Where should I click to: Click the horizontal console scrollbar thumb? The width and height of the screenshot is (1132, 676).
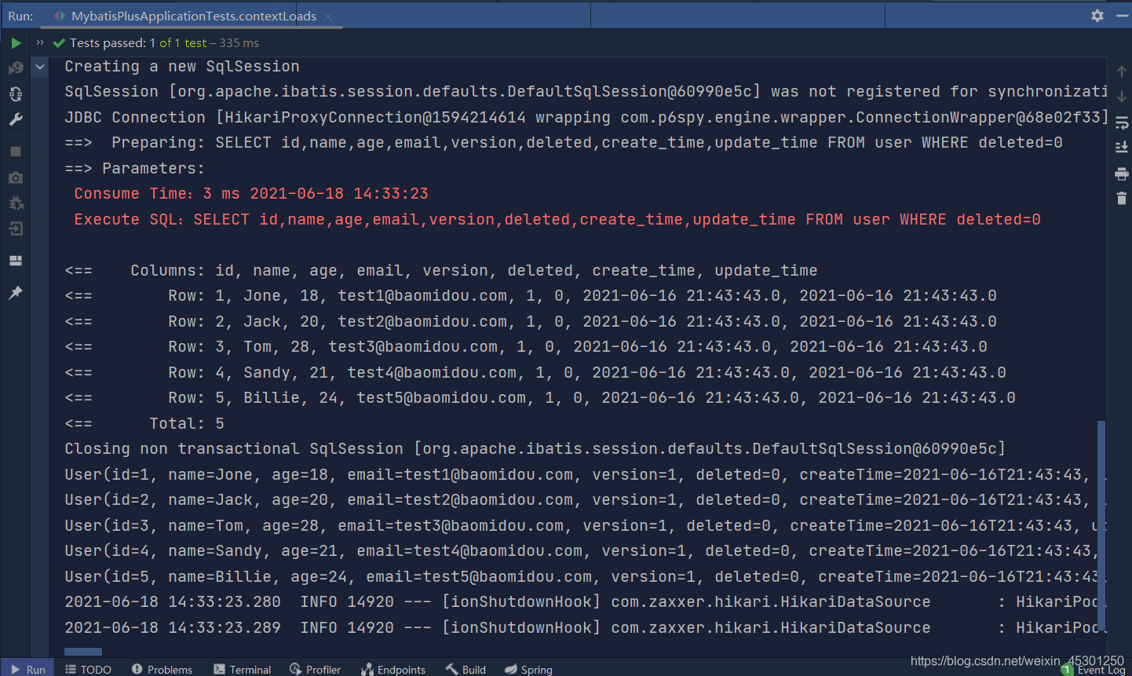click(83, 652)
